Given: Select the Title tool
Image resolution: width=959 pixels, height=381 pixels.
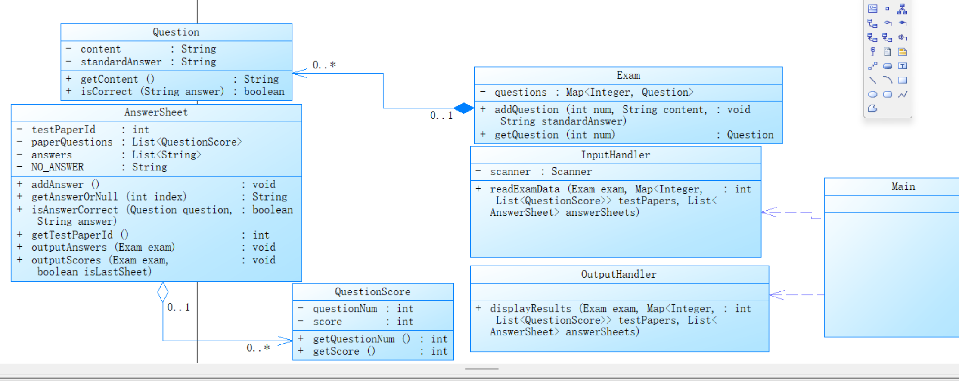Looking at the screenshot, I should pyautogui.click(x=888, y=66).
